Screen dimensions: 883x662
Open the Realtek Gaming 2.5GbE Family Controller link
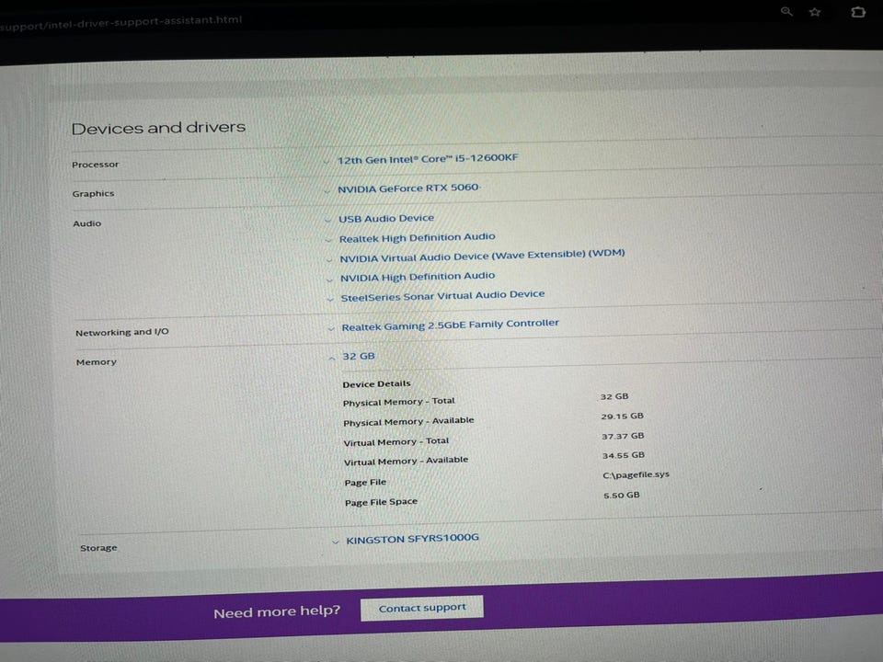coord(451,325)
